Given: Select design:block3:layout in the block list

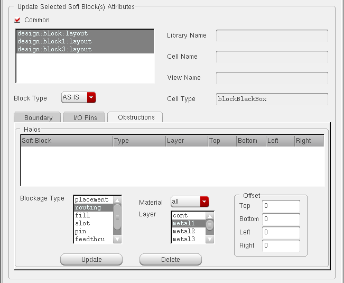Looking at the screenshot, I should [x=54, y=49].
